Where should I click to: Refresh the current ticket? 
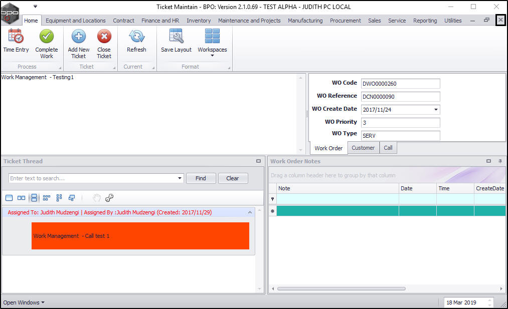pyautogui.click(x=136, y=41)
